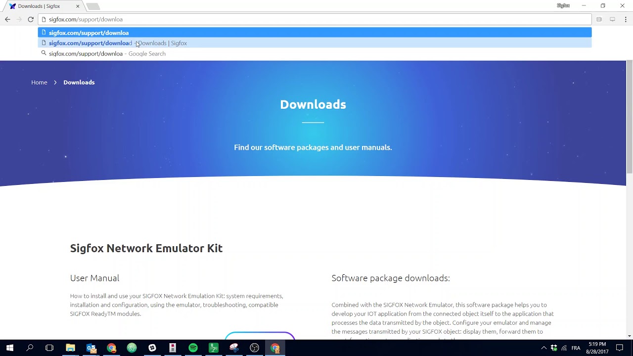Open Slack from taskbar

point(152,348)
